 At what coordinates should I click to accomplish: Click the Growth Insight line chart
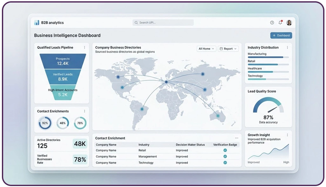pos(268,152)
